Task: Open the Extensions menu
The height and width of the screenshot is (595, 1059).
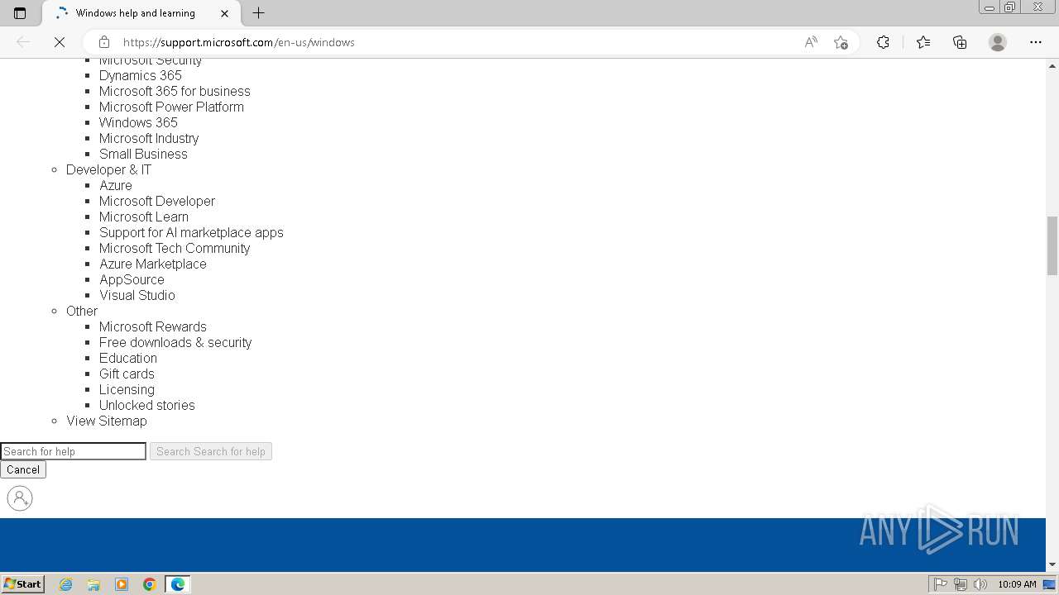Action: [883, 42]
